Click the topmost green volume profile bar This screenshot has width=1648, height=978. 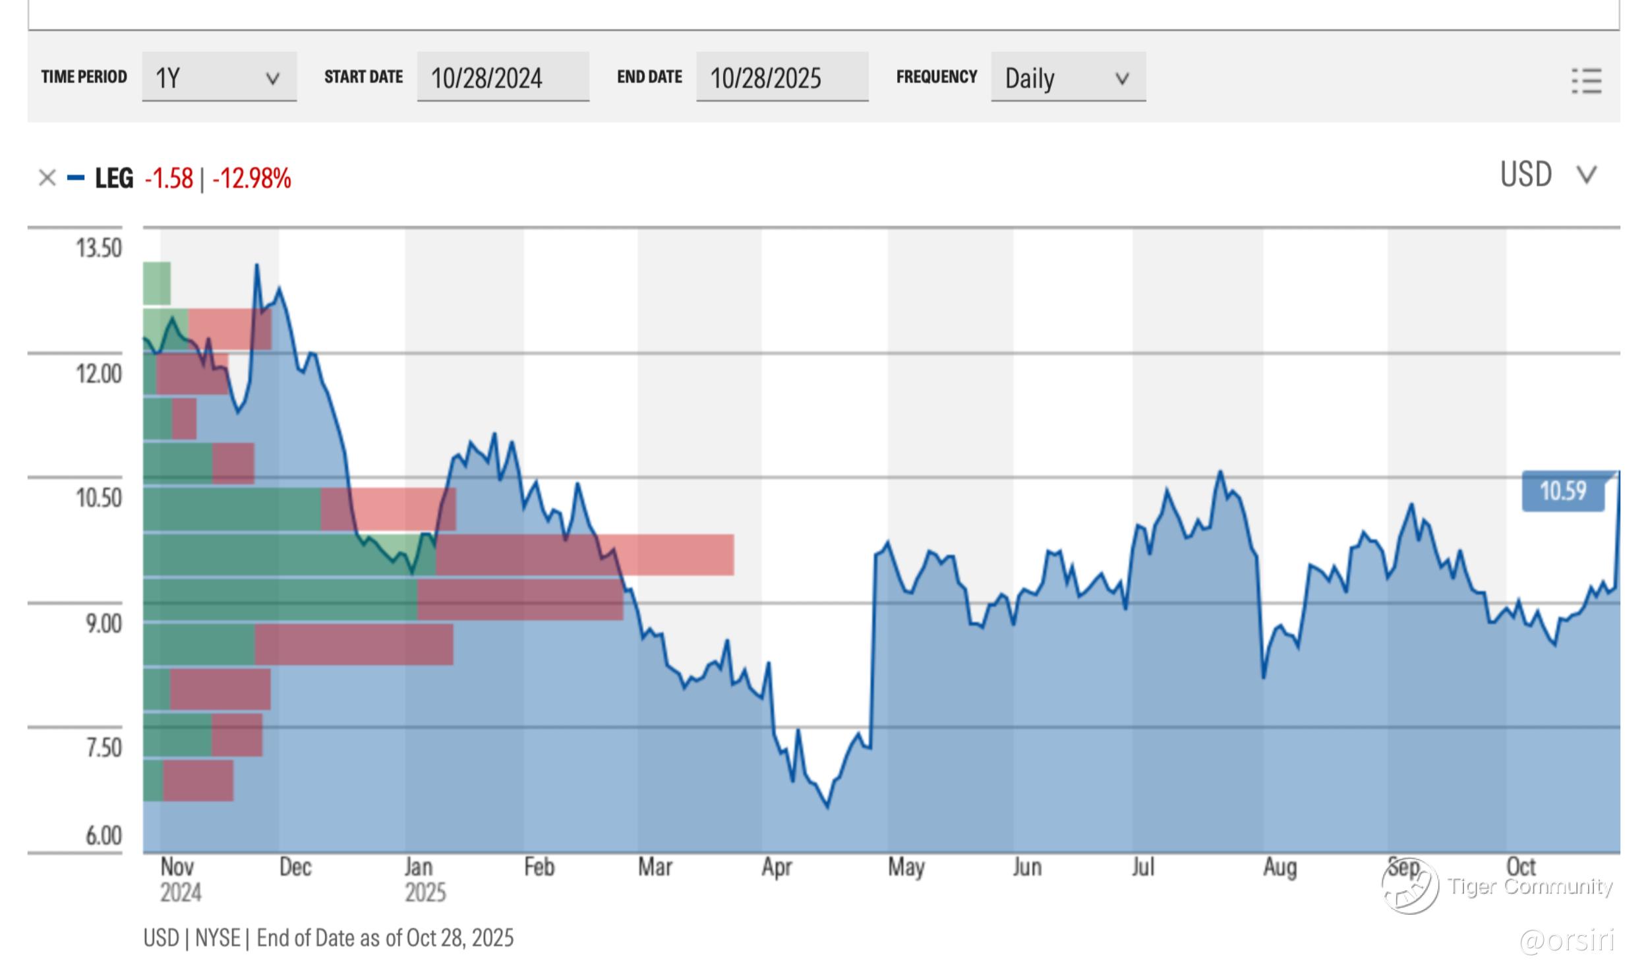[157, 283]
